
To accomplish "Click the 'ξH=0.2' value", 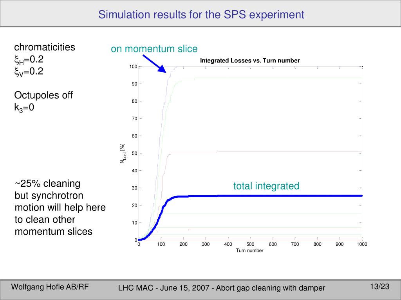I will 29,60.
